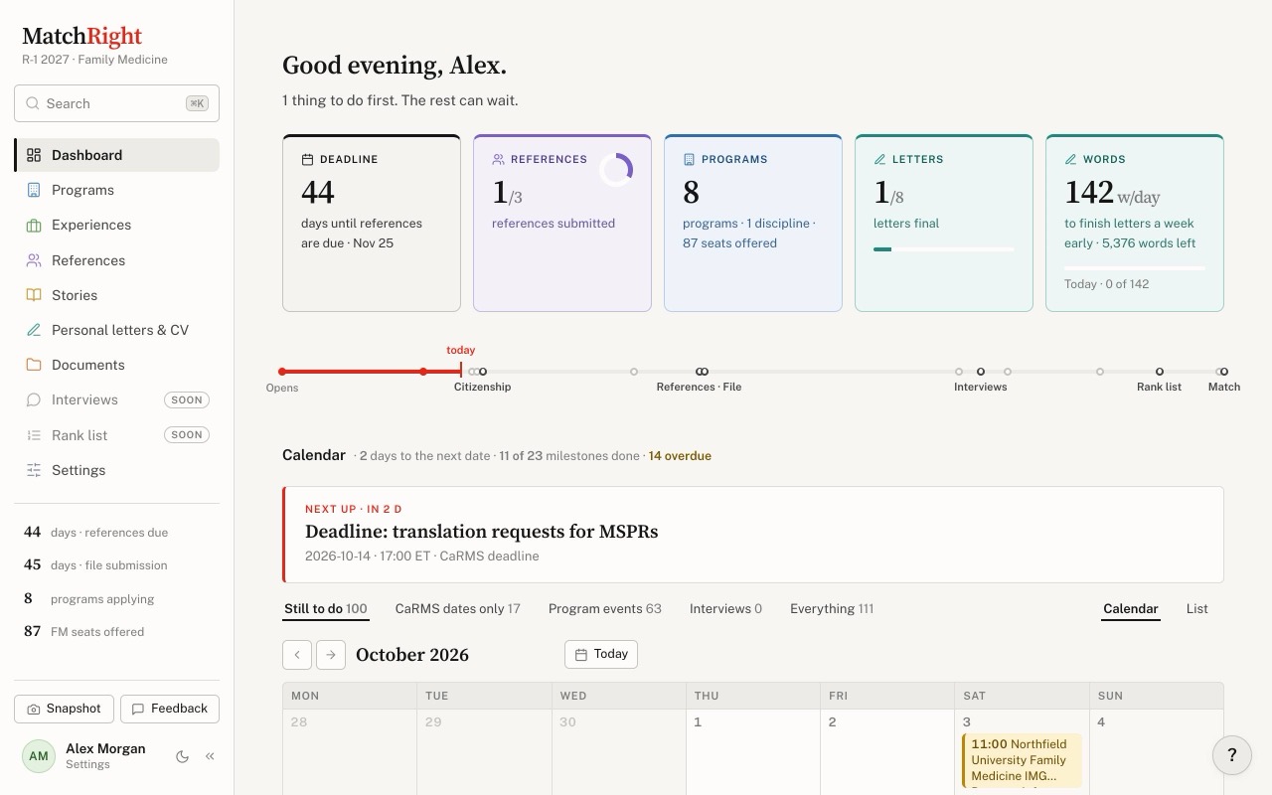Viewport: 1272px width, 795px height.
Task: Open the translation requests for MSPRs deadline
Action: [x=753, y=535]
